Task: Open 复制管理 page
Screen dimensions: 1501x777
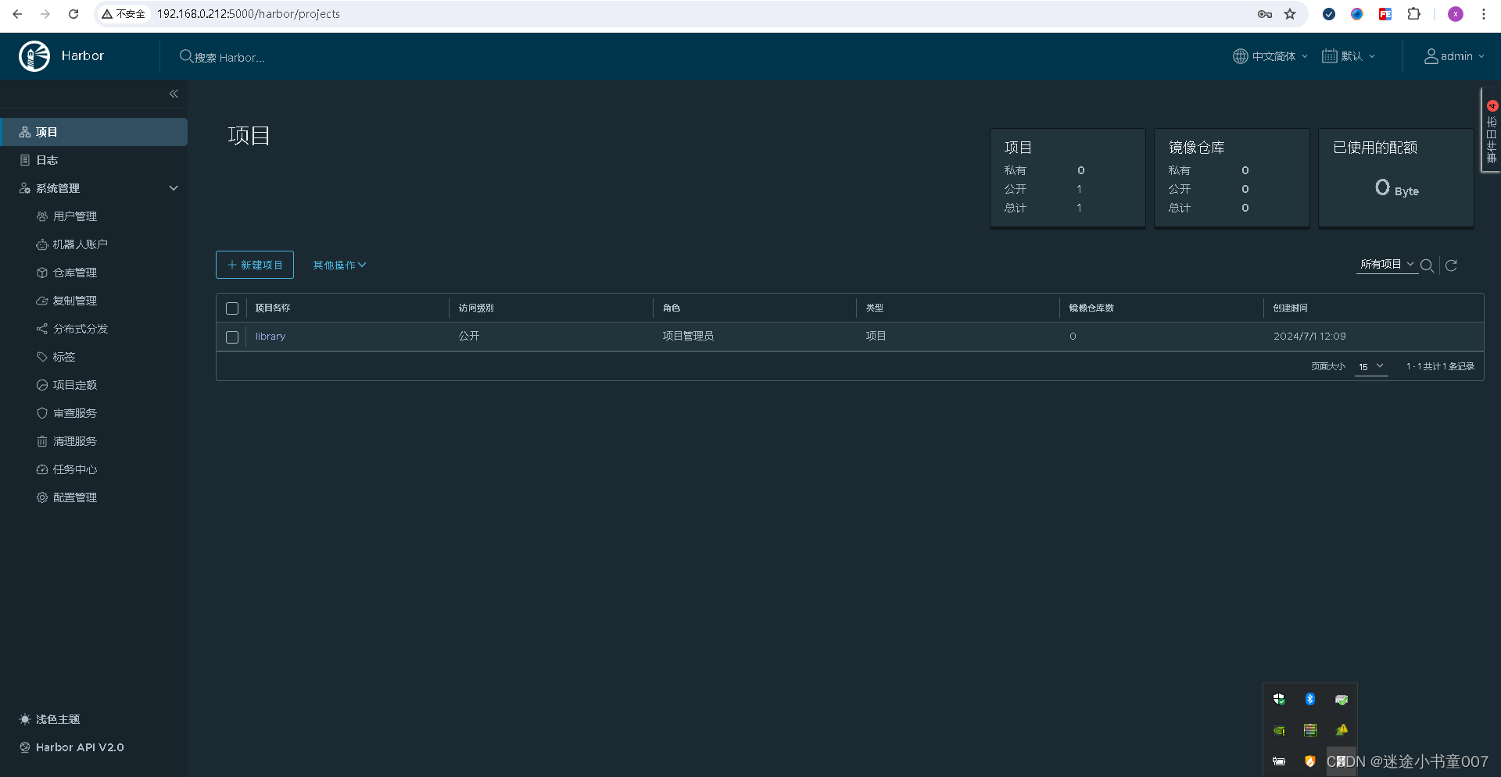Action: (x=75, y=301)
